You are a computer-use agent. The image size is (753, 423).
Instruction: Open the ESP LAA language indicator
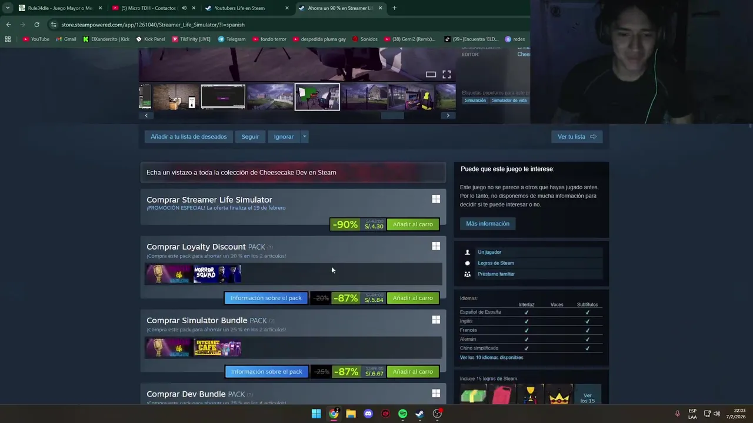[692, 414]
